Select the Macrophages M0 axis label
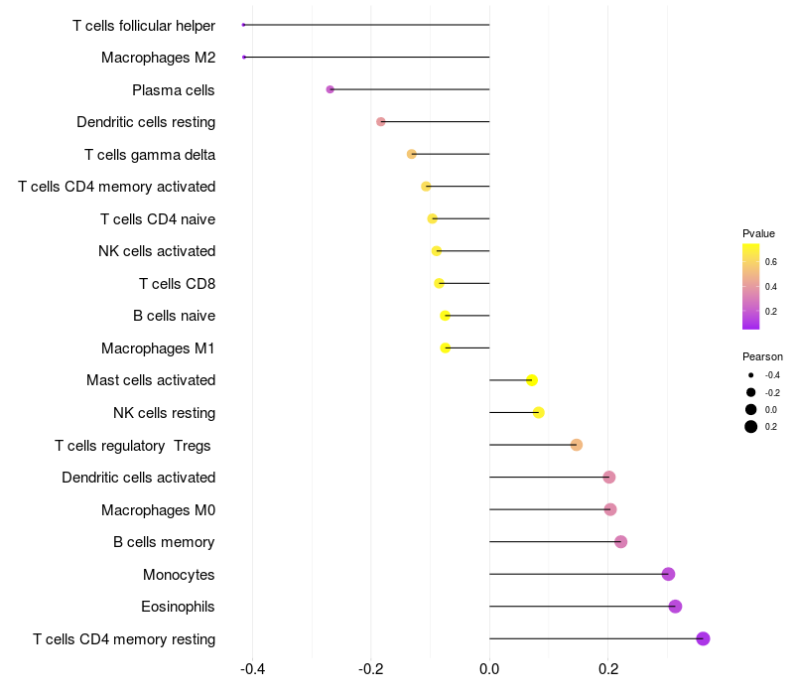Screen dimensions: 794x695 click(x=158, y=509)
